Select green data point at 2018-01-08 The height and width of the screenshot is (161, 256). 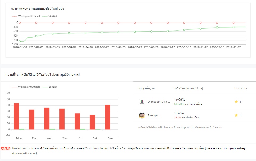coord(20,41)
